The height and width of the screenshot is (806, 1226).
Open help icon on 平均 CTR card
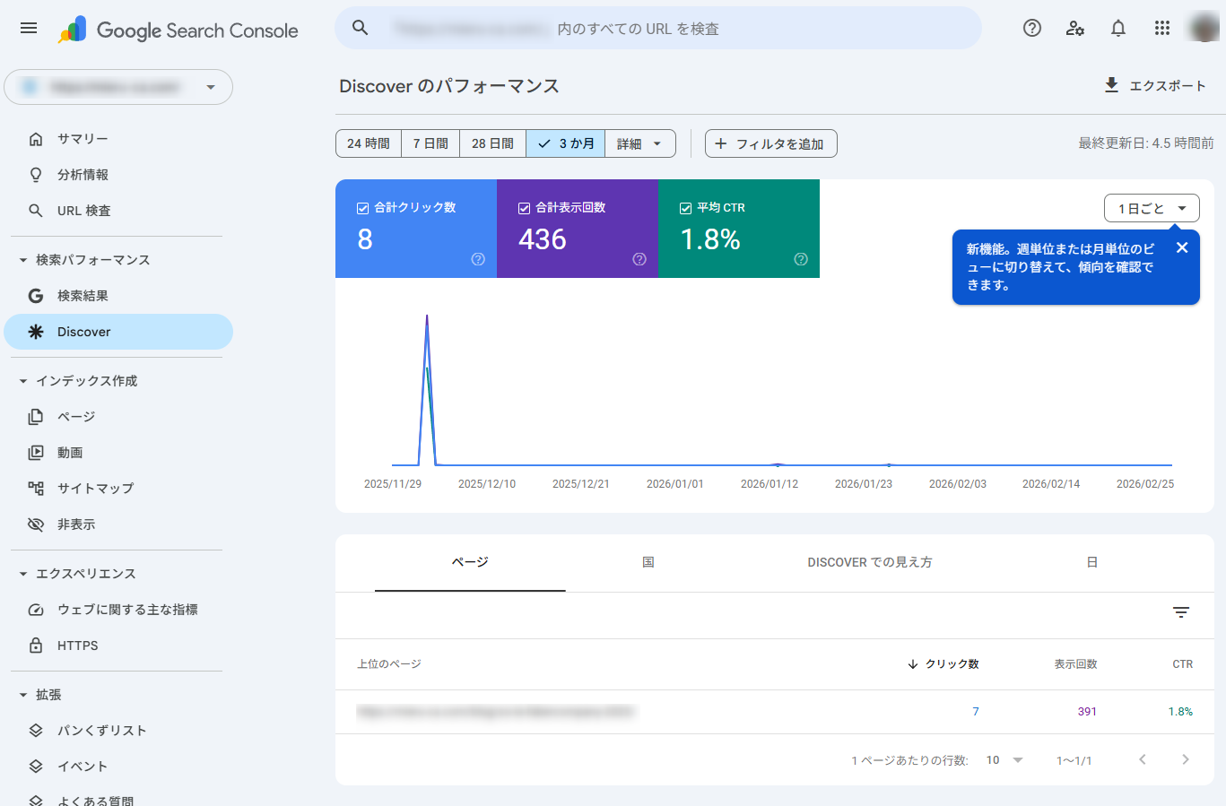[801, 259]
